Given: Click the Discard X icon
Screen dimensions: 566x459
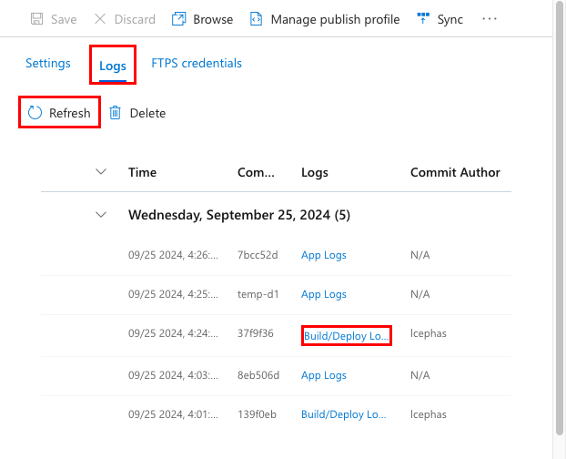Looking at the screenshot, I should click(100, 19).
